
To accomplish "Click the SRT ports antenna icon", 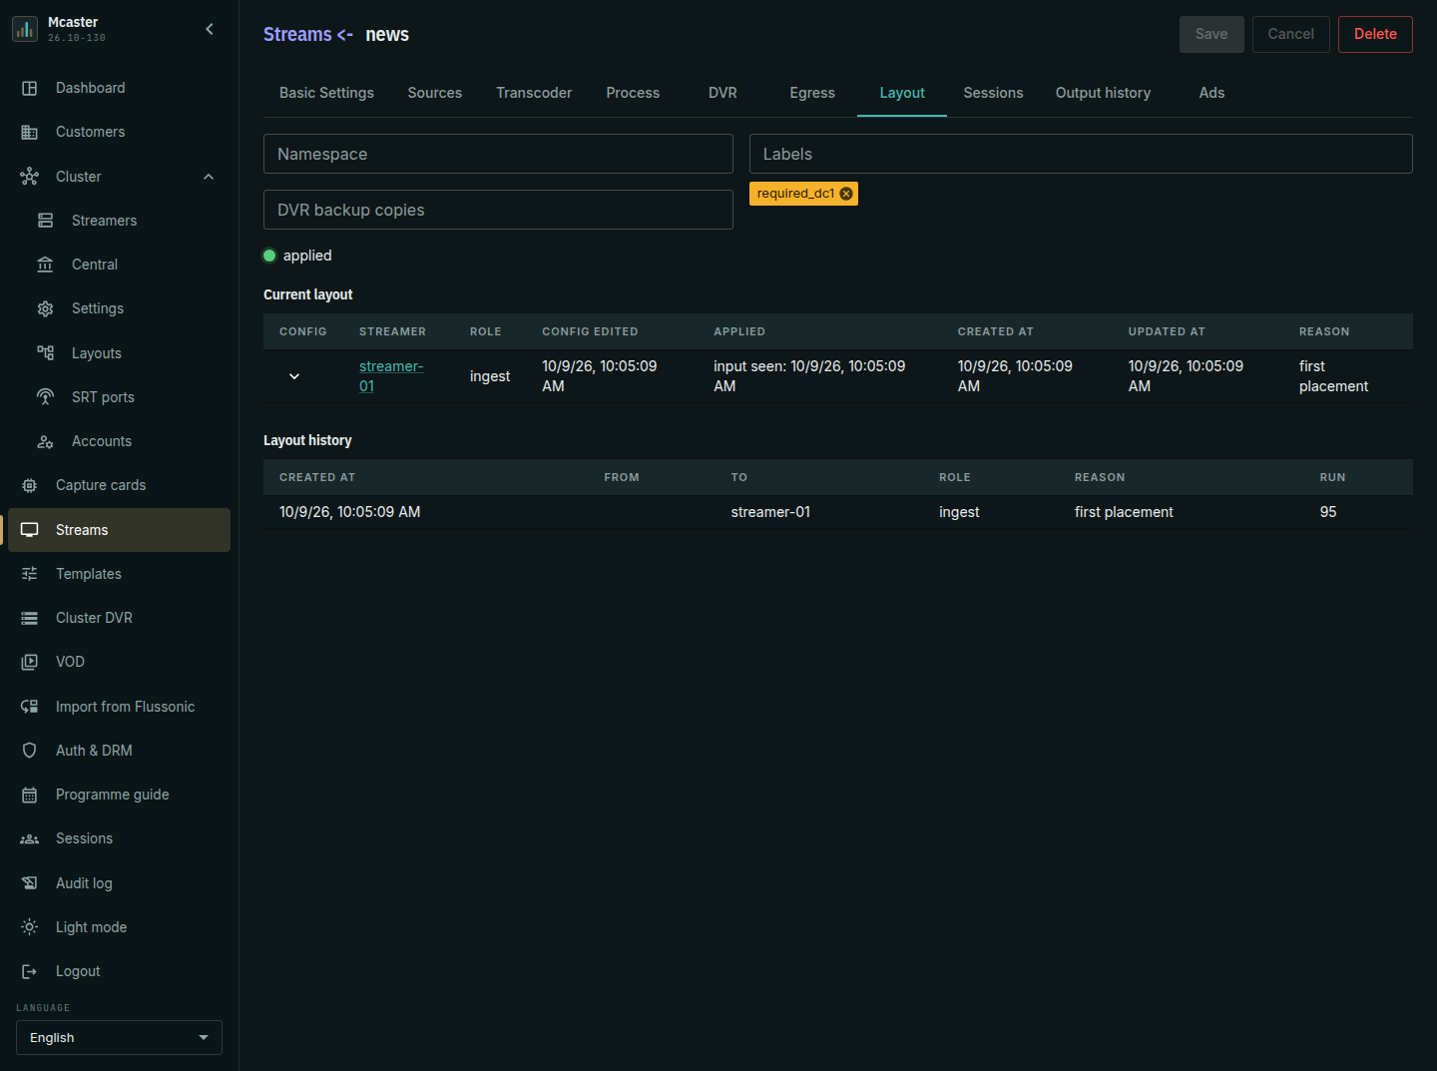I will point(46,397).
